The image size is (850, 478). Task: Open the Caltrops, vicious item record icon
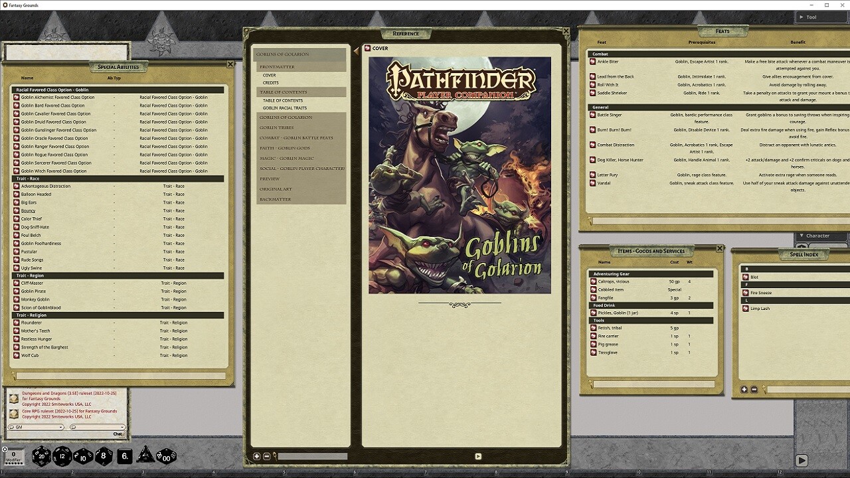tap(593, 281)
